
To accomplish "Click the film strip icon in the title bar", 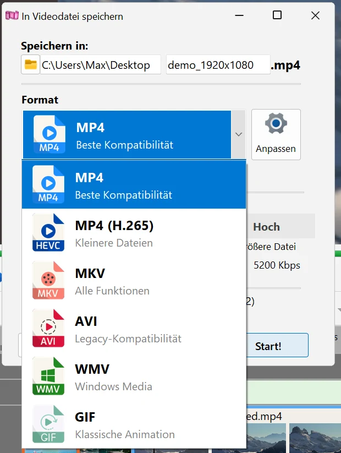I will (12, 15).
